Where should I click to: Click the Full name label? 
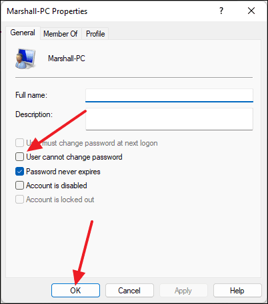pyautogui.click(x=31, y=95)
